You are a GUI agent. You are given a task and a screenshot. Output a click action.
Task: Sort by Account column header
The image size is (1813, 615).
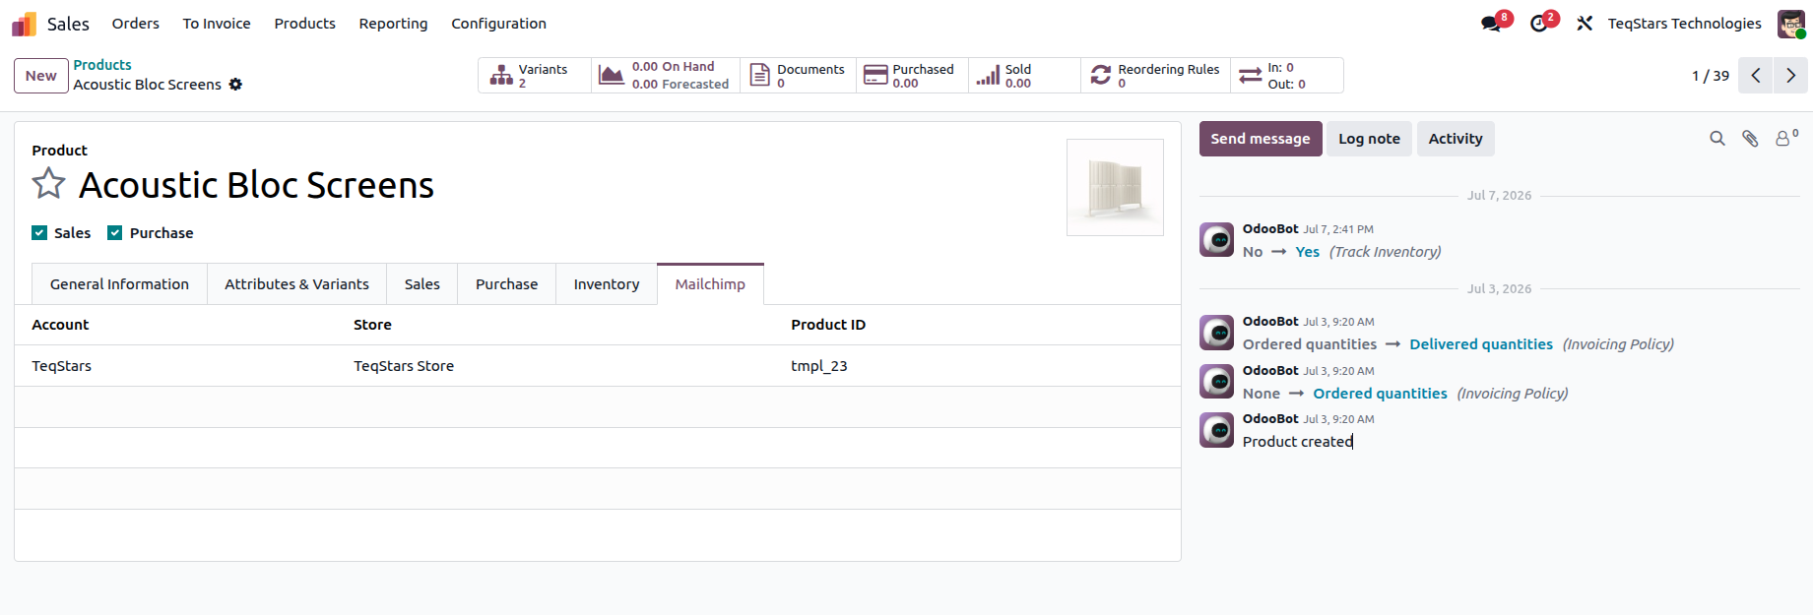coord(60,325)
